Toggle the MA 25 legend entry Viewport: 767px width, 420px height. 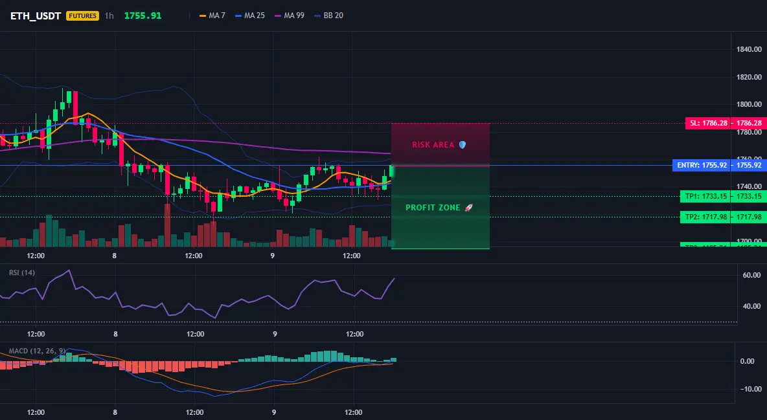tap(250, 16)
